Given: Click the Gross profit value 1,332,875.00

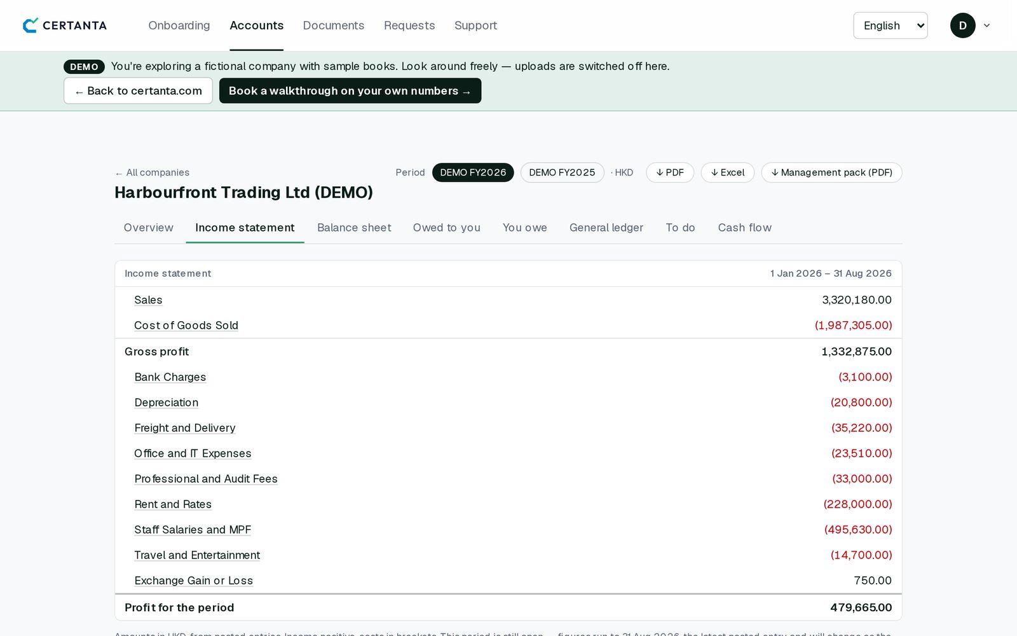Looking at the screenshot, I should pyautogui.click(x=856, y=352).
